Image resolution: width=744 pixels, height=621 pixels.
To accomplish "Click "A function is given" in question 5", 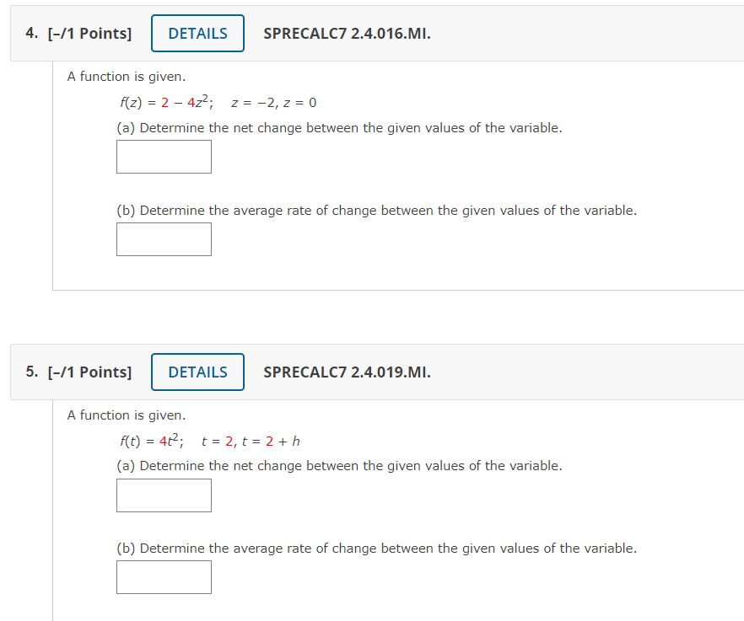I will pyautogui.click(x=127, y=415).
